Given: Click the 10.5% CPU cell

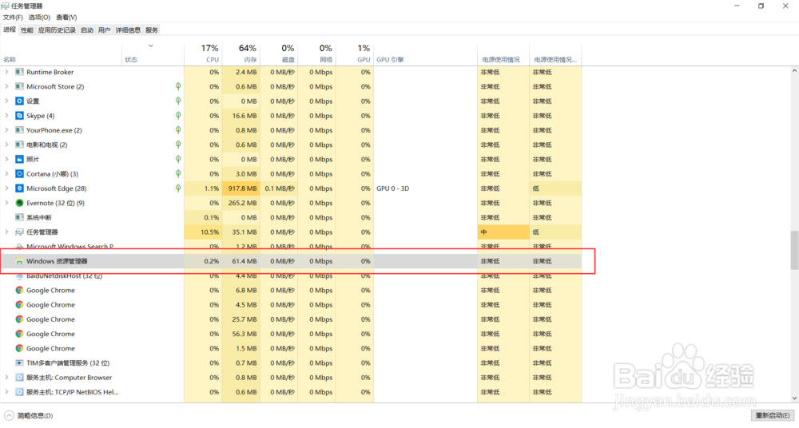Looking at the screenshot, I should (203, 232).
